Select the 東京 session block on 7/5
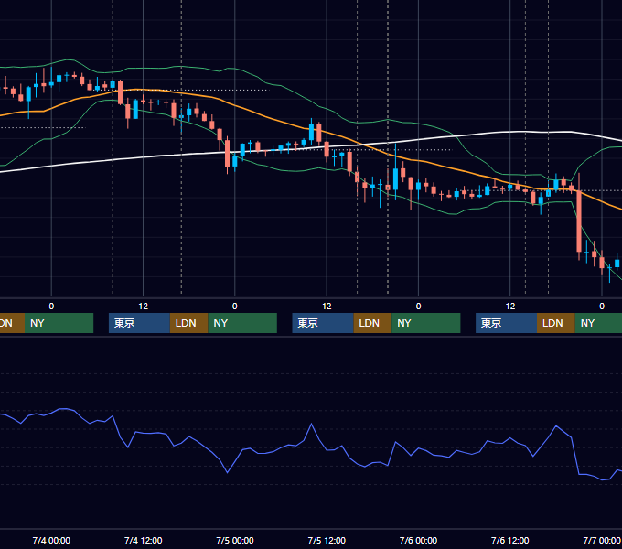 [323, 323]
